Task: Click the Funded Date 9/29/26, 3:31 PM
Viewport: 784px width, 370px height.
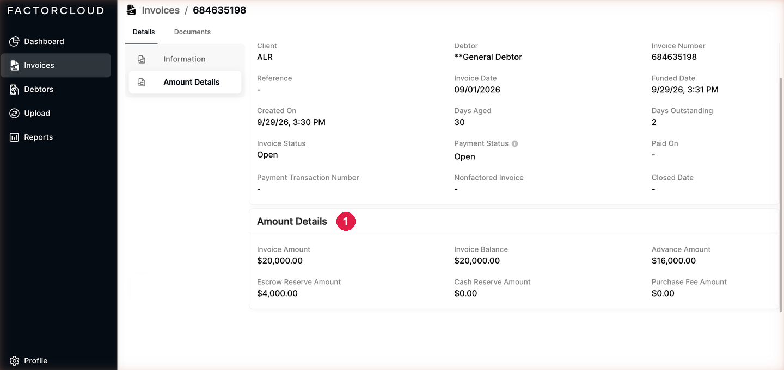Action: coord(685,90)
